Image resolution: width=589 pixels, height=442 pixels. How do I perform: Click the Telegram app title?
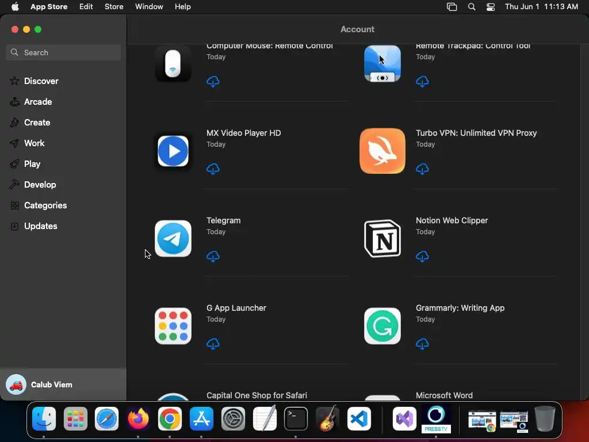pyautogui.click(x=224, y=220)
